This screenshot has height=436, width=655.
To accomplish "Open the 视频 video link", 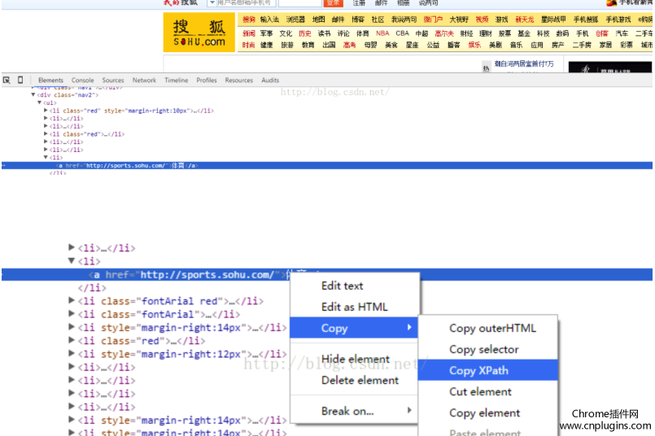I will (x=482, y=20).
